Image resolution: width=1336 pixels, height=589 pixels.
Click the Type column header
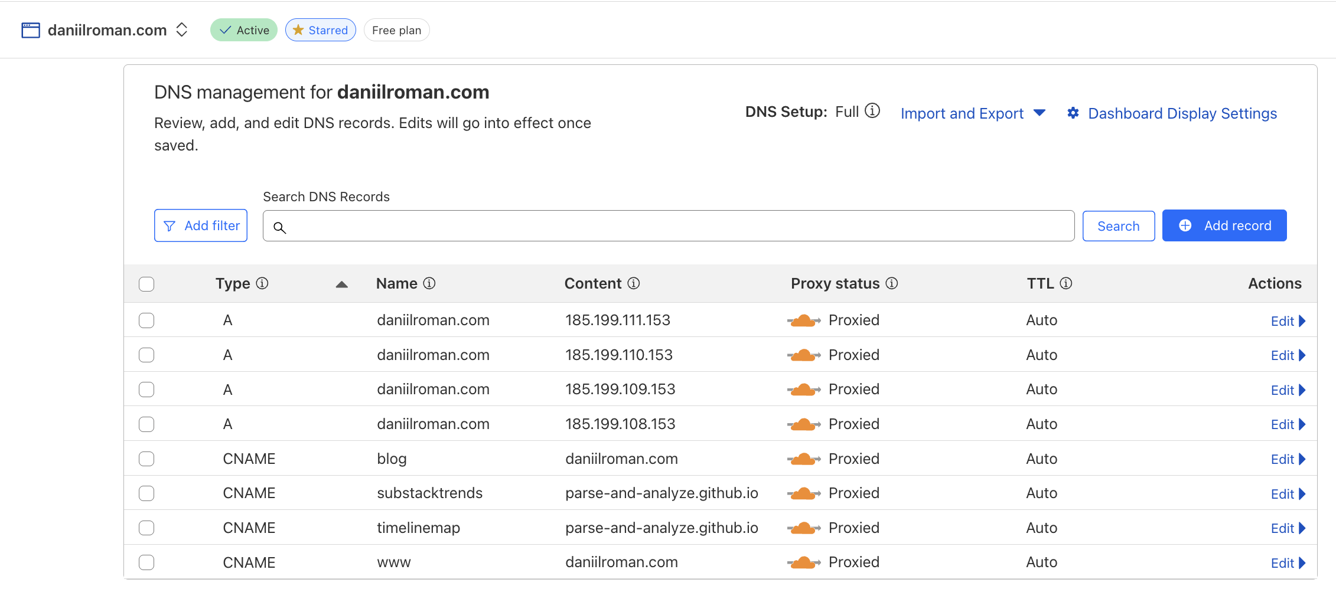click(x=233, y=283)
